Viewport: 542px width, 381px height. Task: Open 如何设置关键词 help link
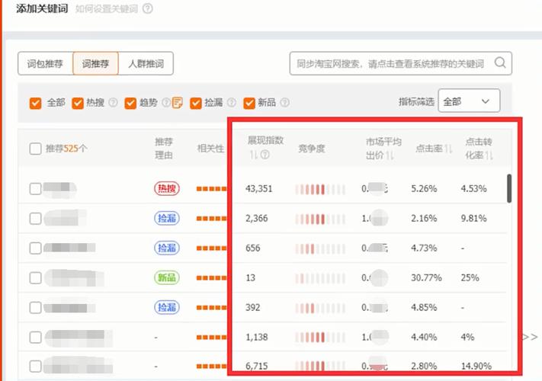107,8
